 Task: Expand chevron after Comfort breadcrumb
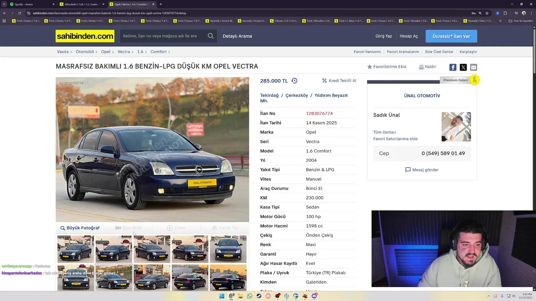(169, 52)
